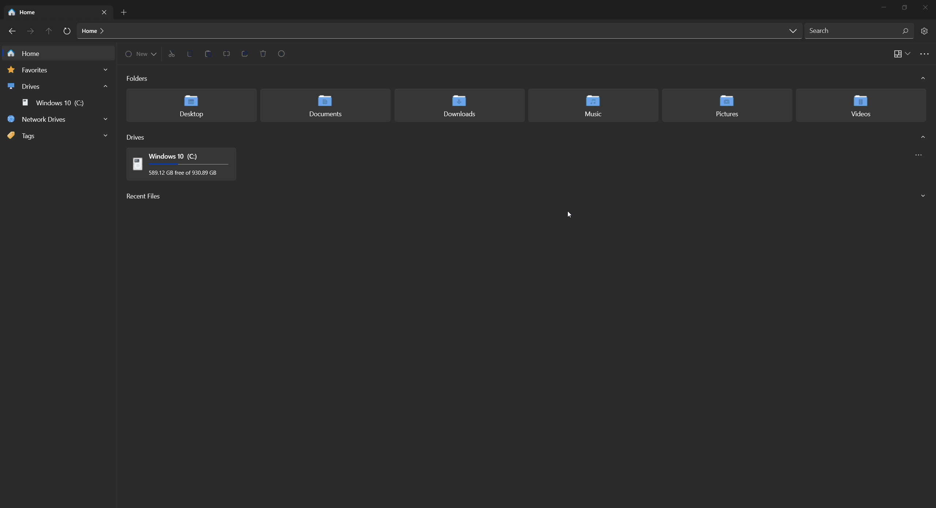This screenshot has height=508, width=936.
Task: Click the Rename icon in toolbar
Action: pos(226,54)
